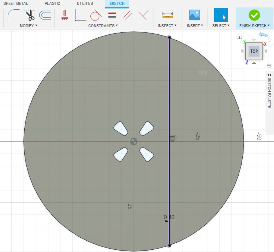The height and width of the screenshot is (252, 274).
Task: Activate the window Select tool
Action: [x=221, y=15]
